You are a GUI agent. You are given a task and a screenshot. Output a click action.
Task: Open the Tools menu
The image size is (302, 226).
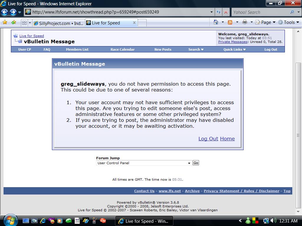click(288, 22)
